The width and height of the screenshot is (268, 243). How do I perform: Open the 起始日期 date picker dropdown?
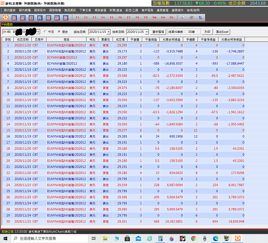tap(109, 32)
